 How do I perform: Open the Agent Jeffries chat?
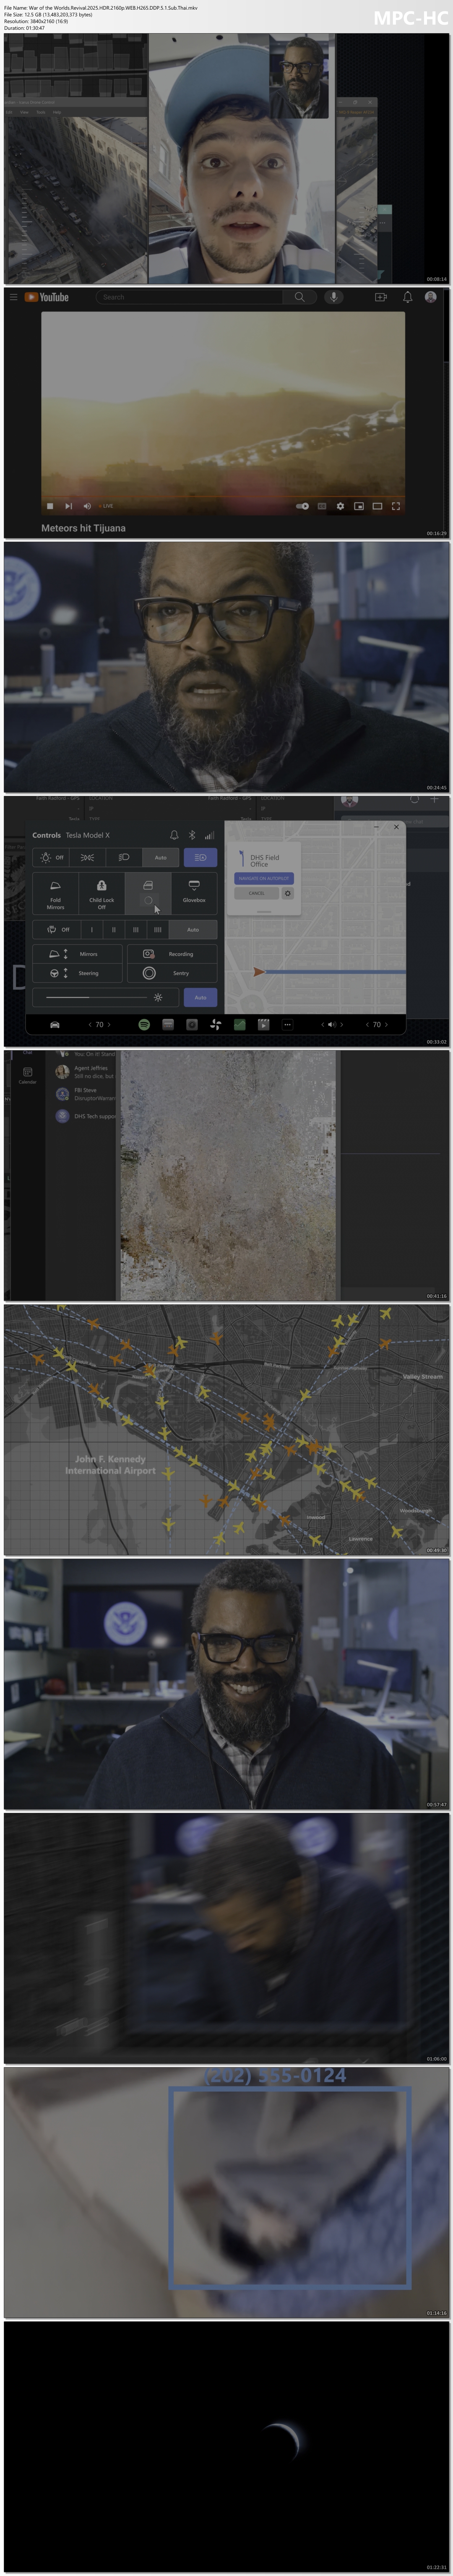click(86, 1072)
